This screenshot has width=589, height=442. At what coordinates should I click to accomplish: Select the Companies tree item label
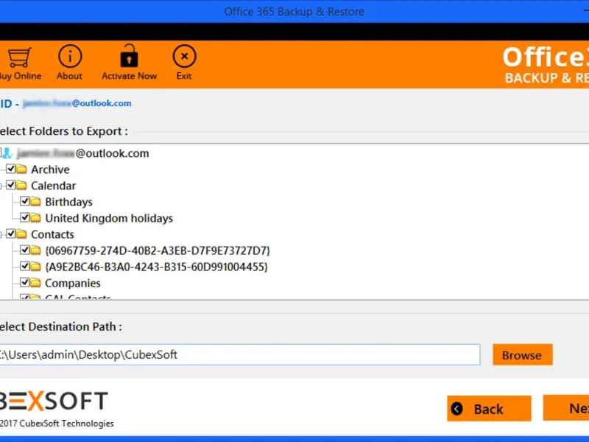click(73, 283)
